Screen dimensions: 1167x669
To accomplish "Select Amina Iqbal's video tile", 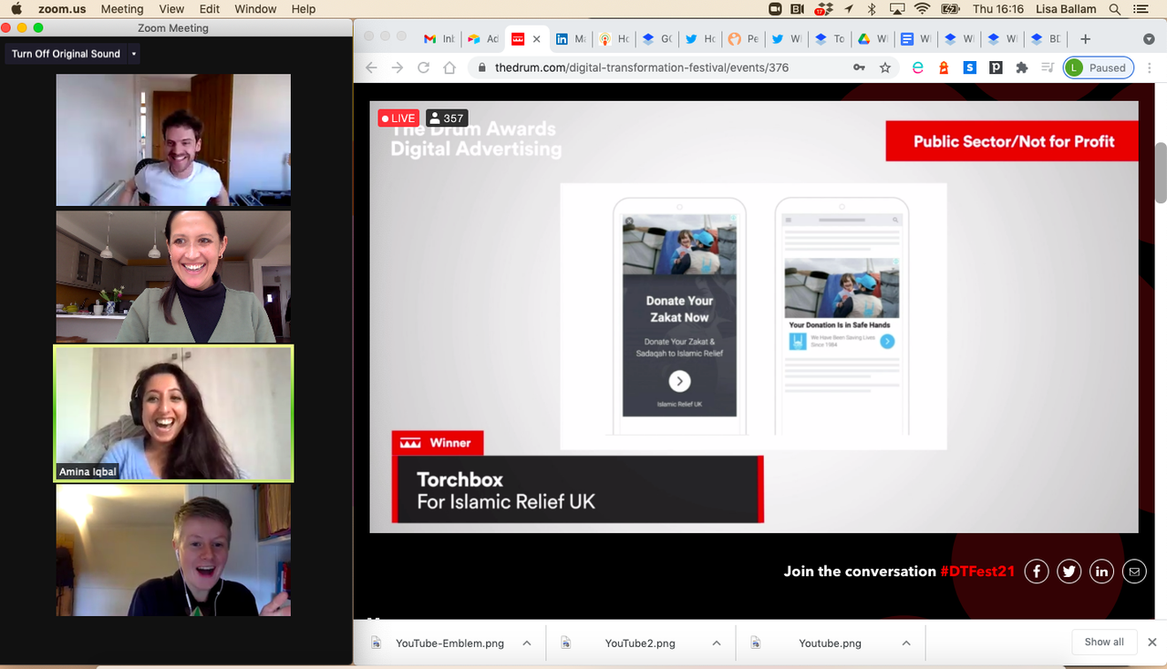I will [173, 413].
